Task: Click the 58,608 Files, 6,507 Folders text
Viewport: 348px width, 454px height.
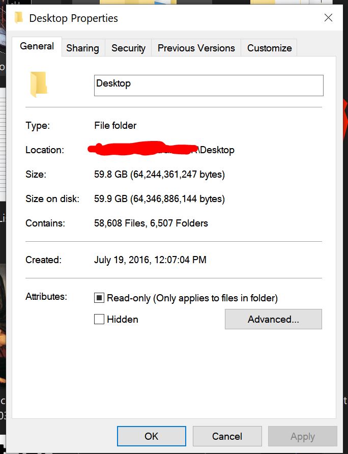Action: [x=151, y=223]
